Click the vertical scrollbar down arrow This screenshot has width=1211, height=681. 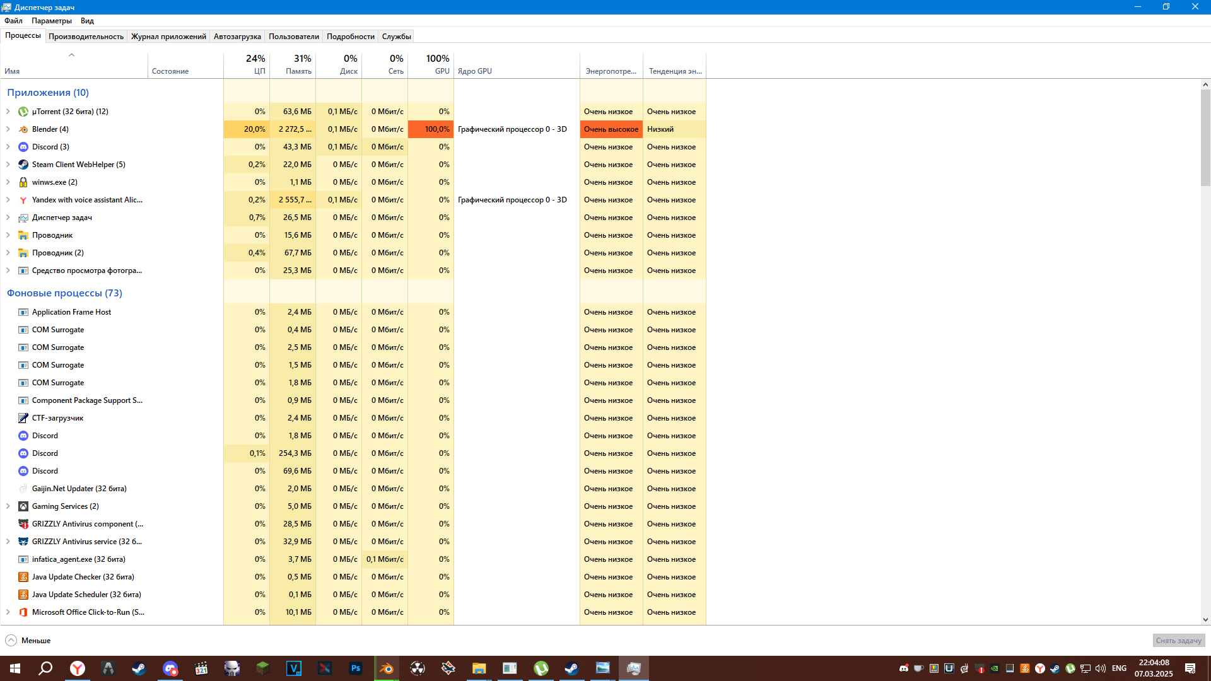pos(1205,620)
